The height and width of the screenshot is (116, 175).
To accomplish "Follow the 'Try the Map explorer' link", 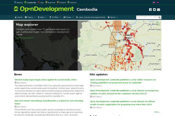I will (x=26, y=38).
